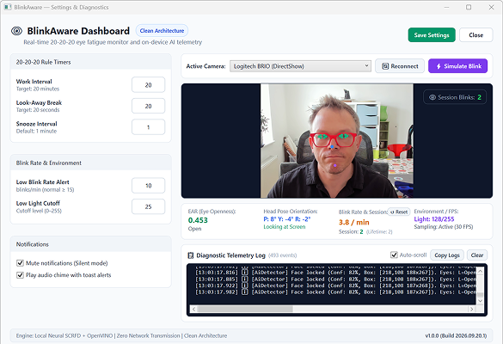
Task: Click the Clean Architecture badge
Action: pos(162,31)
